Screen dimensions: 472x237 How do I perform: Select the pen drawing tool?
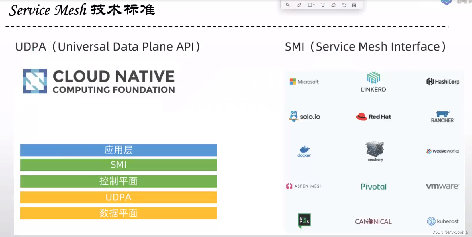pyautogui.click(x=299, y=5)
